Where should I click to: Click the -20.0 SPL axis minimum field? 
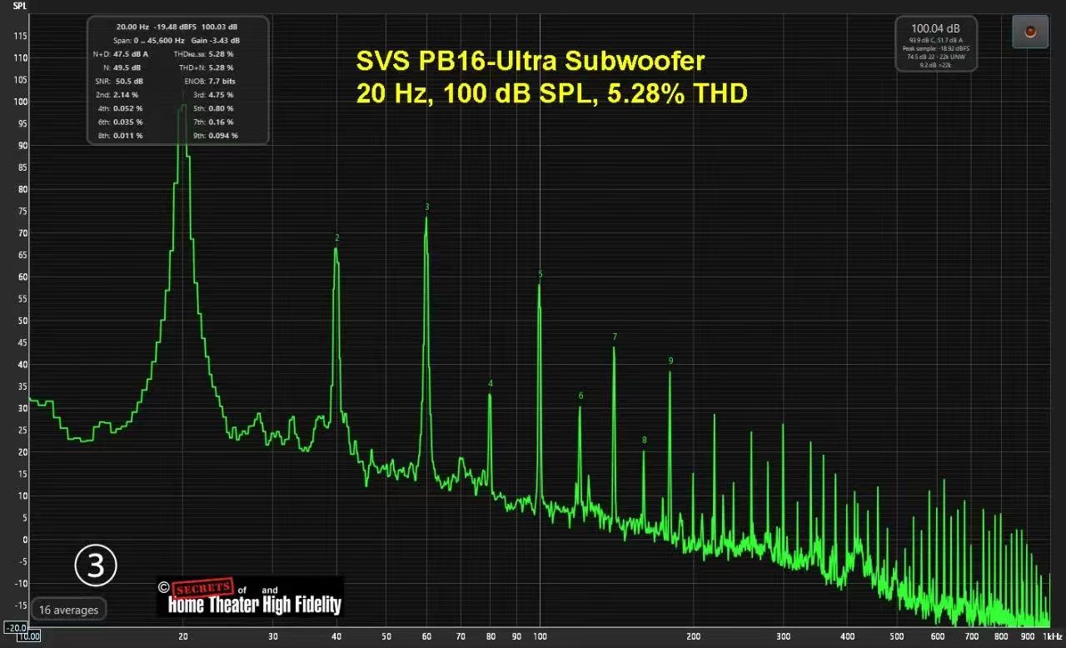pos(15,626)
